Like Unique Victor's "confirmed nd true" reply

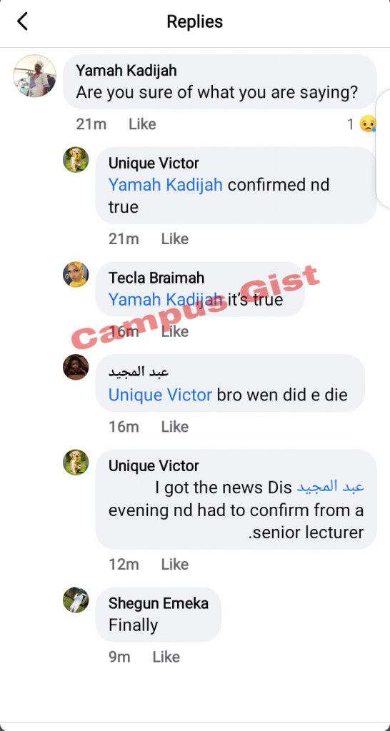point(175,238)
